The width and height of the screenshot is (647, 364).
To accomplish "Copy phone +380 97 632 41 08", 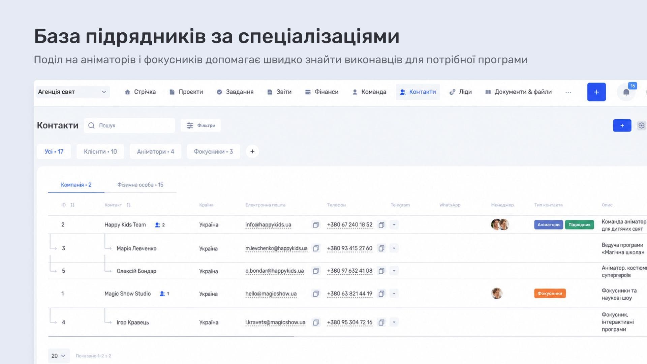I will pos(381,271).
